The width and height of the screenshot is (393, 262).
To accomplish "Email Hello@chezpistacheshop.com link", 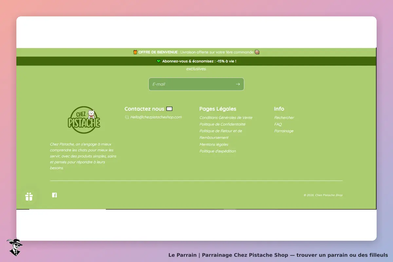I will [x=156, y=117].
